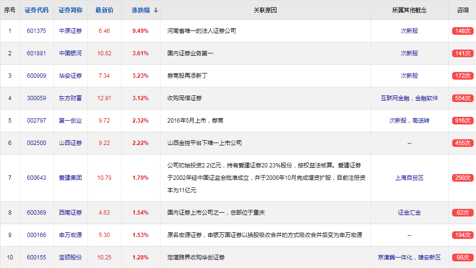Open 次新股 concept in 华安证券 row

click(409, 76)
